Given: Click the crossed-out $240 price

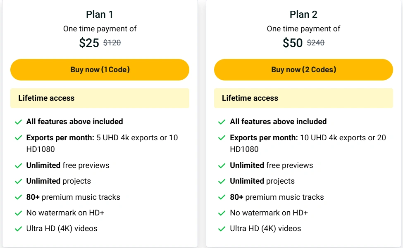Looking at the screenshot, I should (x=316, y=43).
